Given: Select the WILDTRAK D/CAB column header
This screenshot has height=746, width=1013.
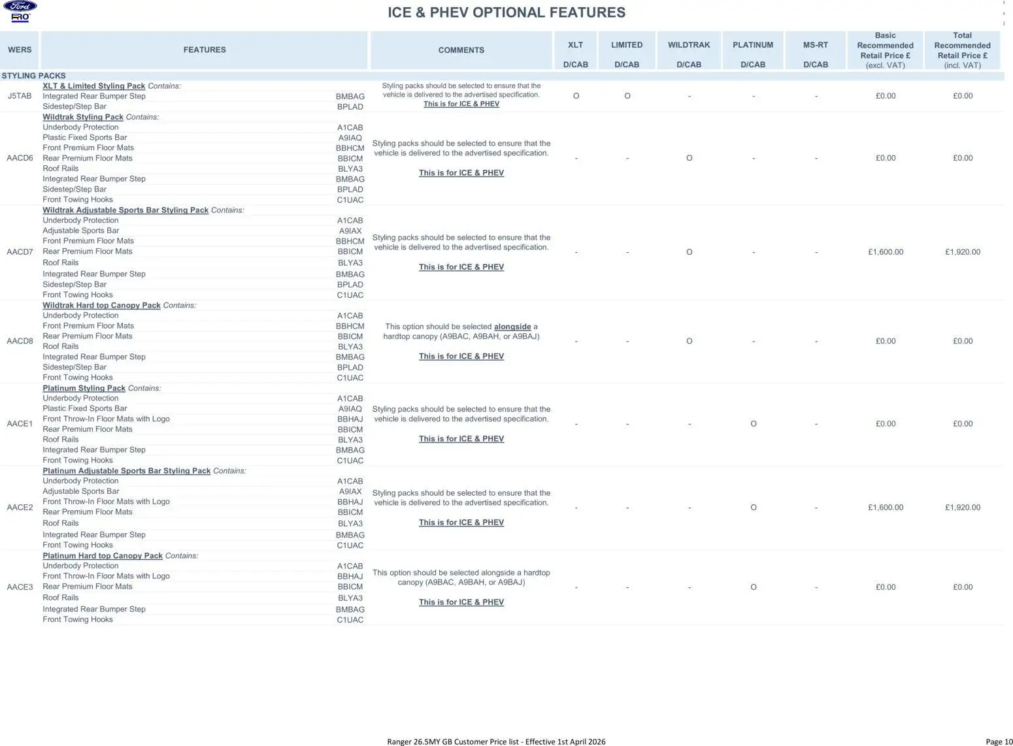Looking at the screenshot, I should click(689, 50).
